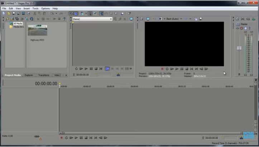Go to preview end button
Screen dimensions: 259x147
tap(196, 69)
